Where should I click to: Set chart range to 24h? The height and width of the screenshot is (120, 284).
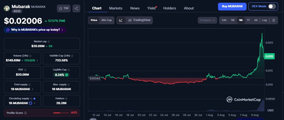point(224,20)
